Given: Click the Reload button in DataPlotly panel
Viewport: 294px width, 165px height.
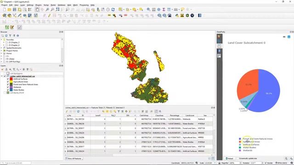Looking at the screenshot, I should [x=229, y=159].
